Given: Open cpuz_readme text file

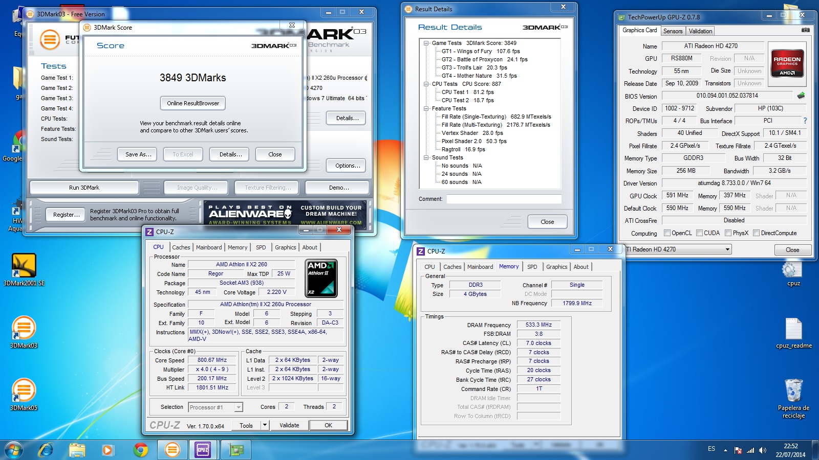Looking at the screenshot, I should (793, 333).
